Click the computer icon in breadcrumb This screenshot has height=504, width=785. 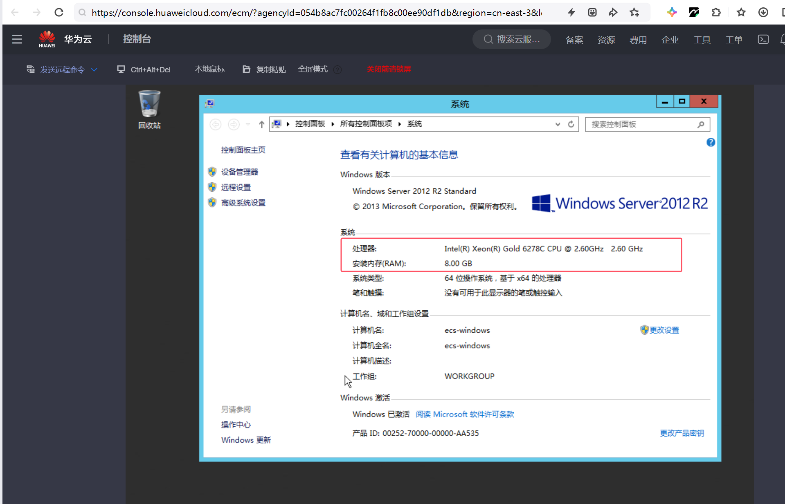coord(277,124)
